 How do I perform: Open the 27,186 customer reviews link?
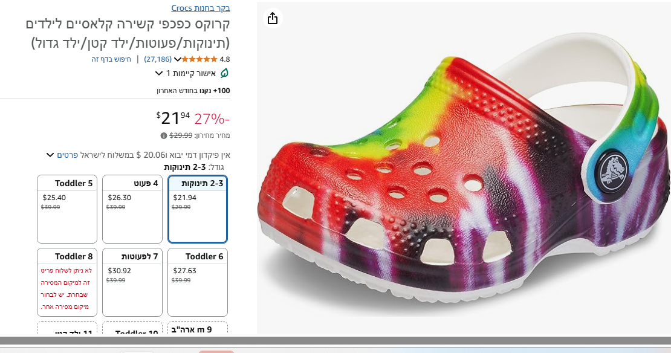158,59
